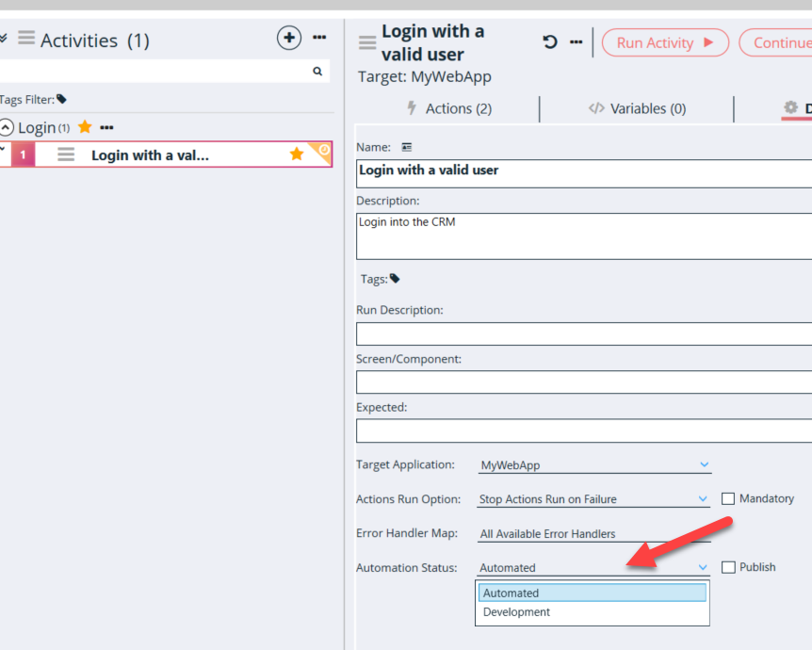Click the Tags Filter tag icon
The height and width of the screenshot is (650, 812).
pos(62,99)
